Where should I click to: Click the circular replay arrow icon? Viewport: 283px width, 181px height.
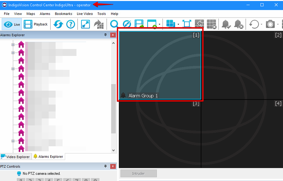tap(254, 24)
